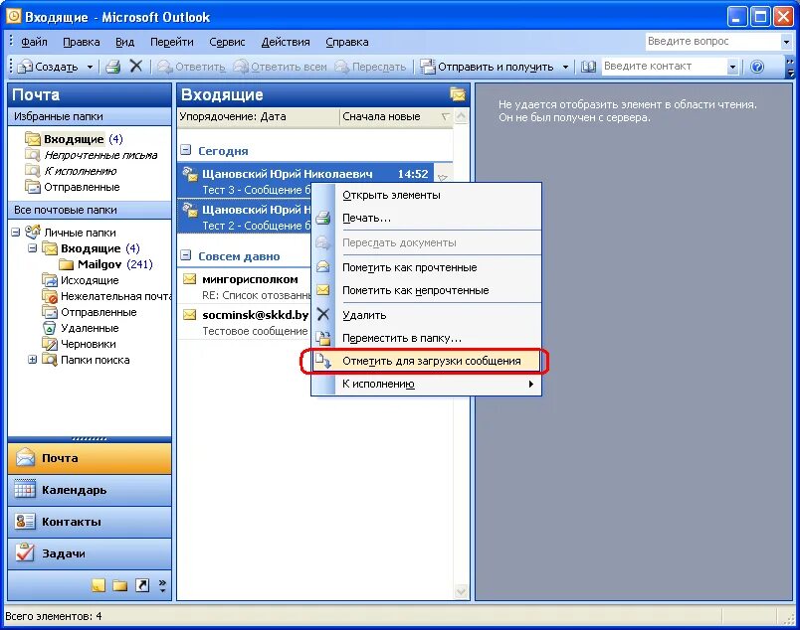The height and width of the screenshot is (630, 800).
Task: Open Configure buttons chevron in navigation bar
Action: tap(162, 585)
